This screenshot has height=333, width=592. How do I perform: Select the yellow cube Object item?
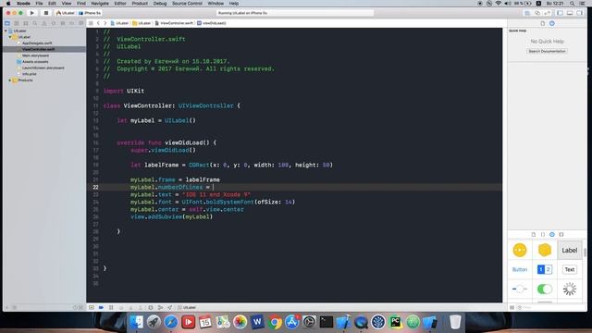(545, 250)
